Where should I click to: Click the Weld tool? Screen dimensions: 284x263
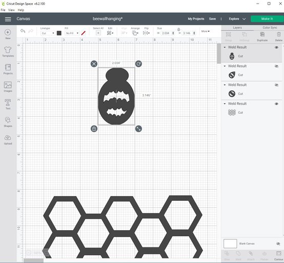[238, 256]
